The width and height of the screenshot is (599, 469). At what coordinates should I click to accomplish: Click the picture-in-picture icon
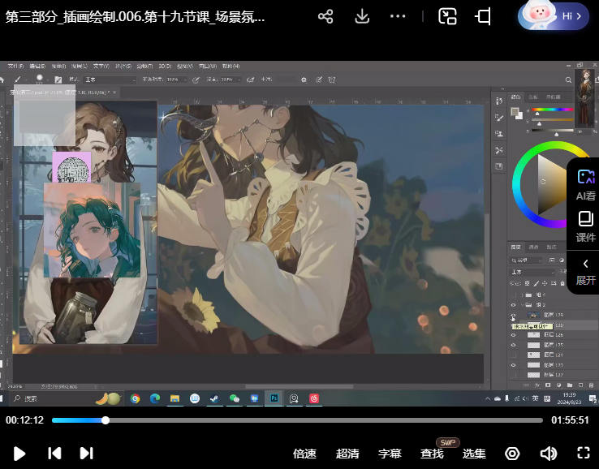(447, 16)
